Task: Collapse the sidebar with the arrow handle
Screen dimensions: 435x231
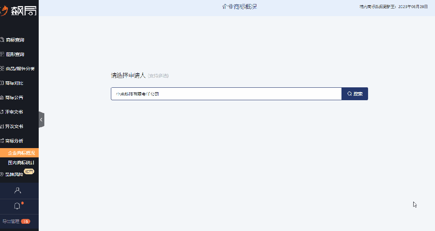Action: 42,120
